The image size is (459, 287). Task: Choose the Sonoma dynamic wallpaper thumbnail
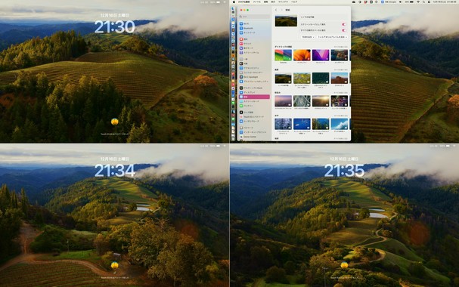(283, 55)
